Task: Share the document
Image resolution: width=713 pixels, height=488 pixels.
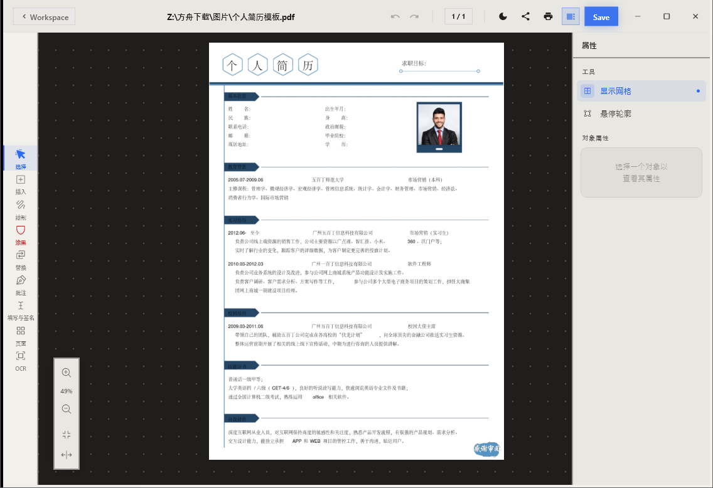Action: pos(525,17)
